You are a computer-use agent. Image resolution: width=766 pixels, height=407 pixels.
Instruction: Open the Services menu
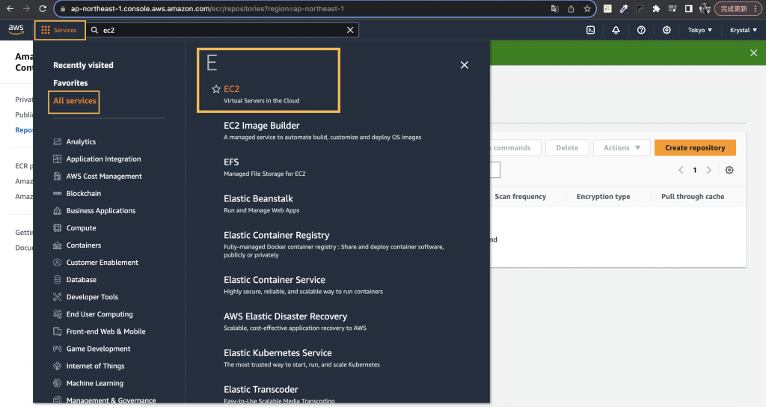[60, 30]
